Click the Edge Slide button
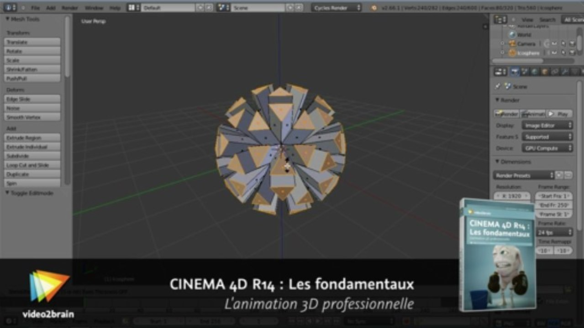 coord(32,99)
